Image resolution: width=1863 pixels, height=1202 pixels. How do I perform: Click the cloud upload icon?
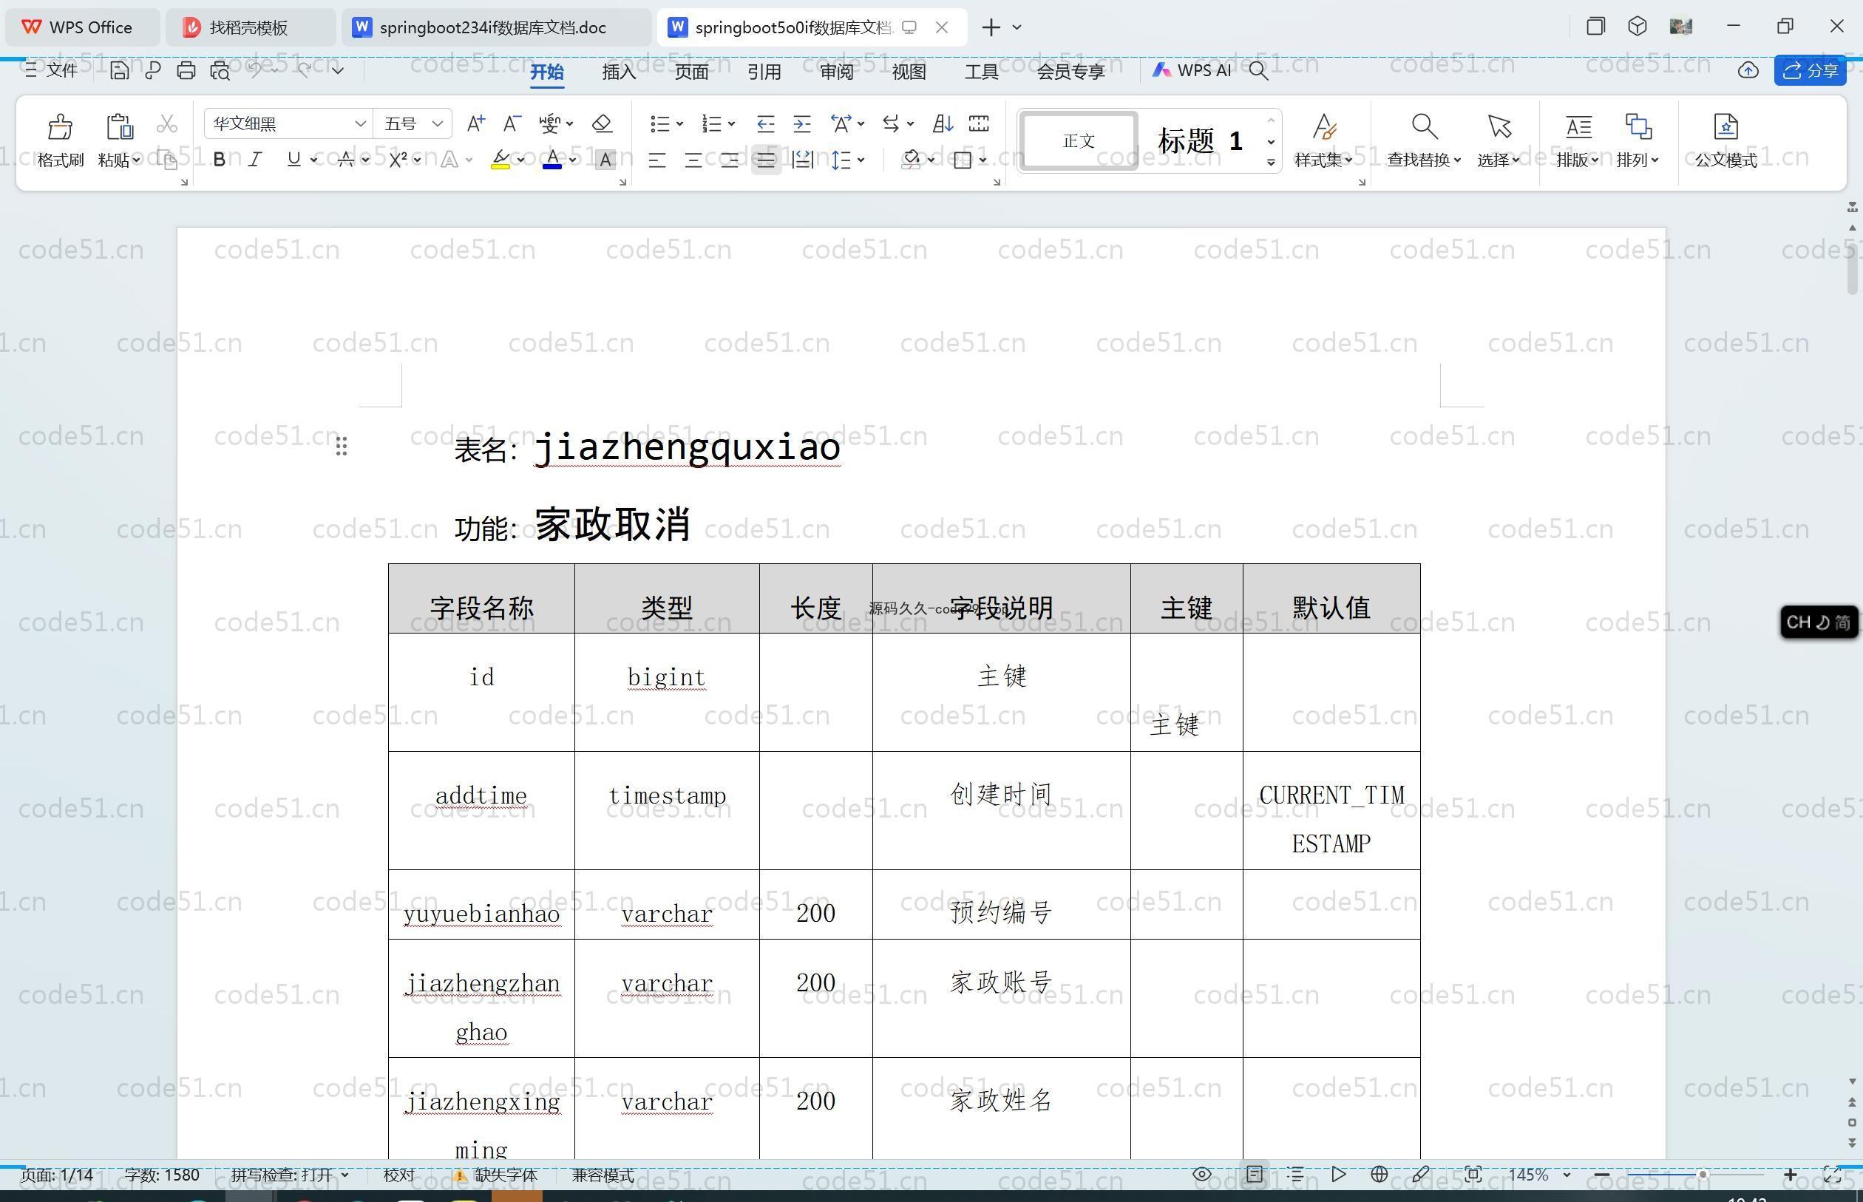coord(1748,70)
